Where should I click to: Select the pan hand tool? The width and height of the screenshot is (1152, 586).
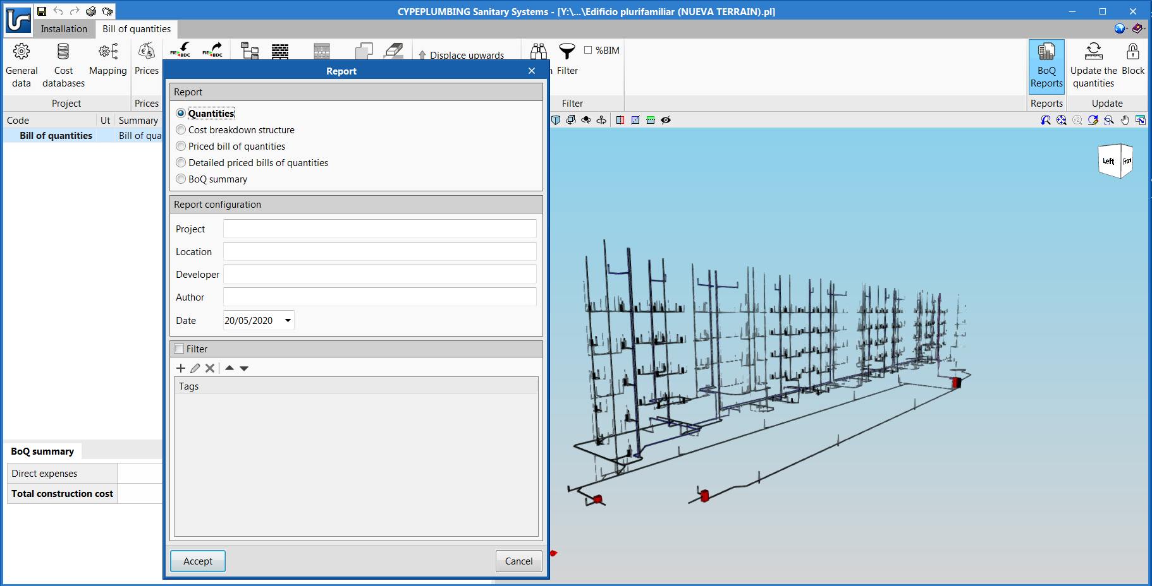(x=1125, y=120)
